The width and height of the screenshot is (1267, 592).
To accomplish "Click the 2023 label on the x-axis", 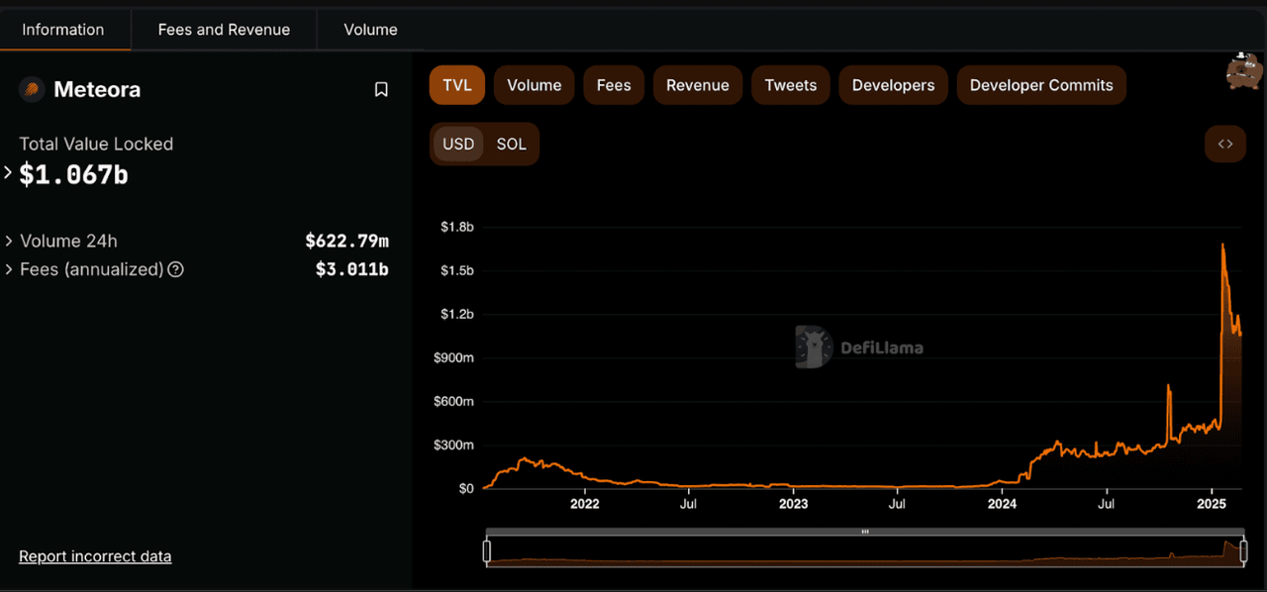I will point(793,504).
